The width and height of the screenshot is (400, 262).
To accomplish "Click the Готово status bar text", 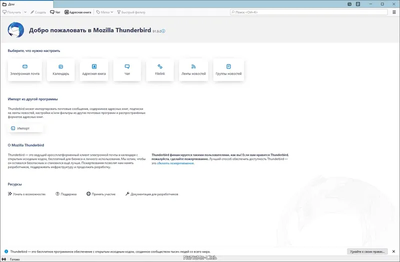I will pyautogui.click(x=14, y=260).
